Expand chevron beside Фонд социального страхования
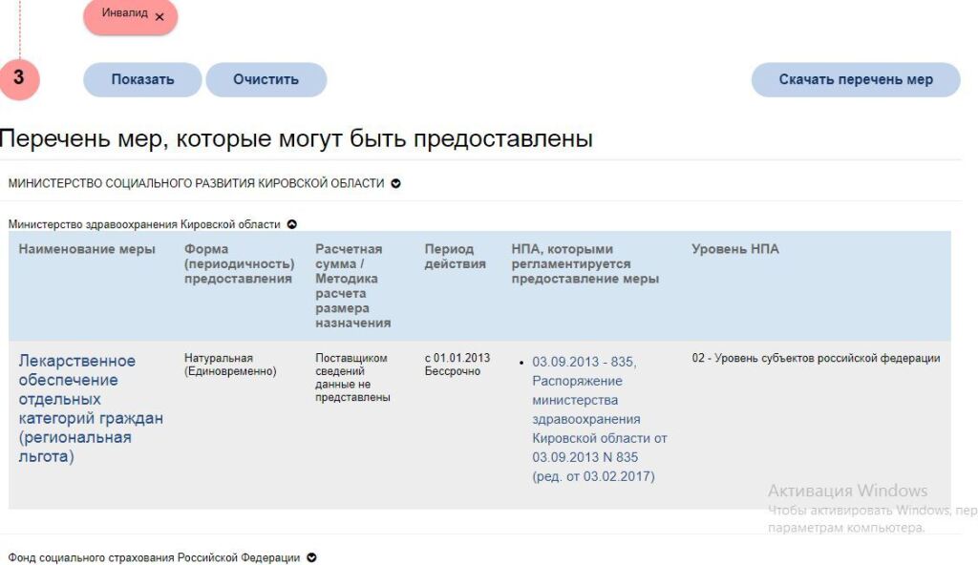The image size is (978, 565). click(311, 557)
